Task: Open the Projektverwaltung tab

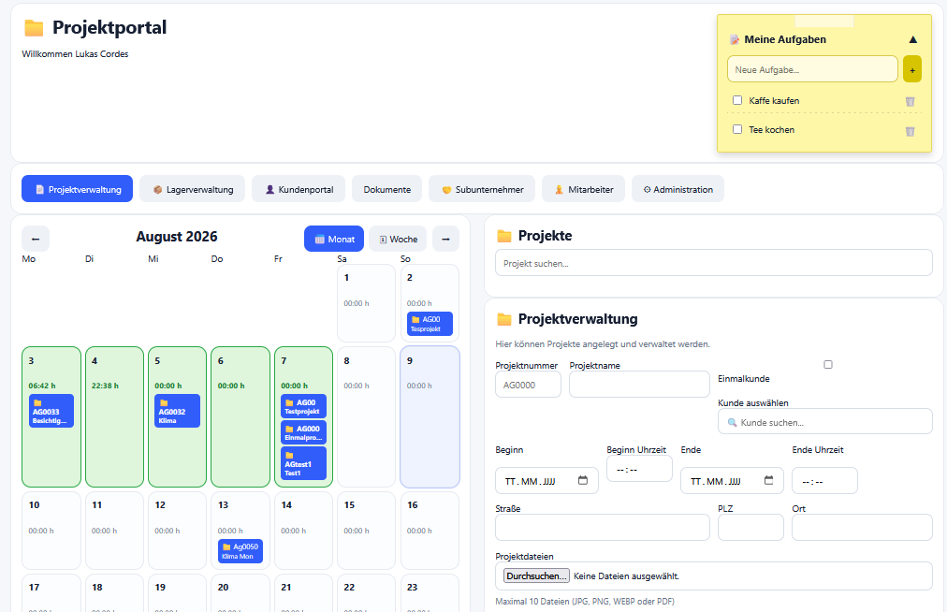Action: (x=78, y=189)
